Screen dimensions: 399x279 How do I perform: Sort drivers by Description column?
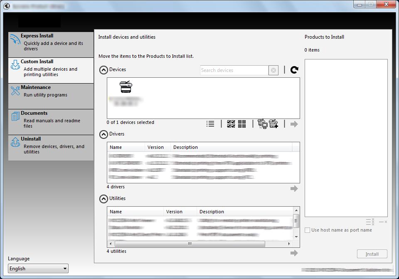(x=232, y=147)
